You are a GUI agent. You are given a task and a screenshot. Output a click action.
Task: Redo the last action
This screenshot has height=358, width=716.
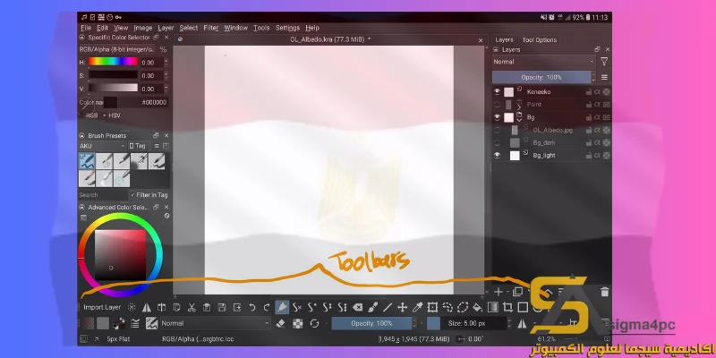click(x=267, y=307)
